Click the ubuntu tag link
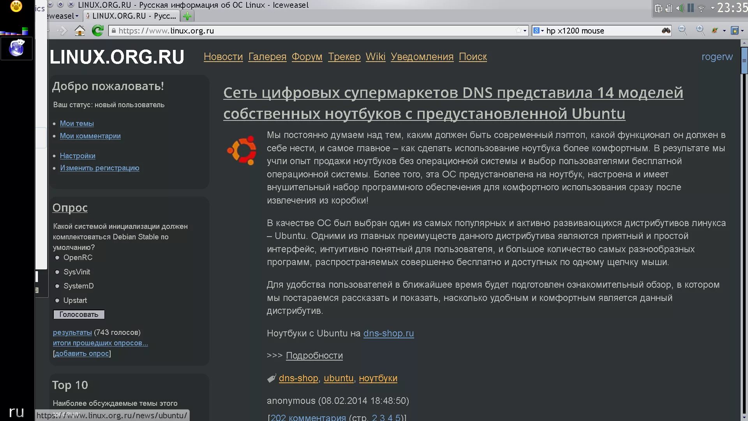Screen dimensions: 748x421 coord(339,379)
